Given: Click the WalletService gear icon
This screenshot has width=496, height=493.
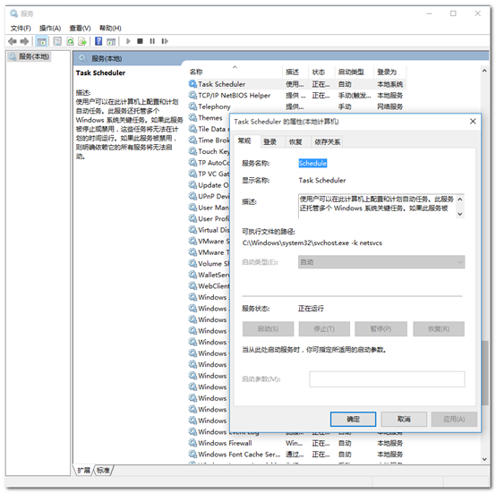Looking at the screenshot, I should (192, 275).
